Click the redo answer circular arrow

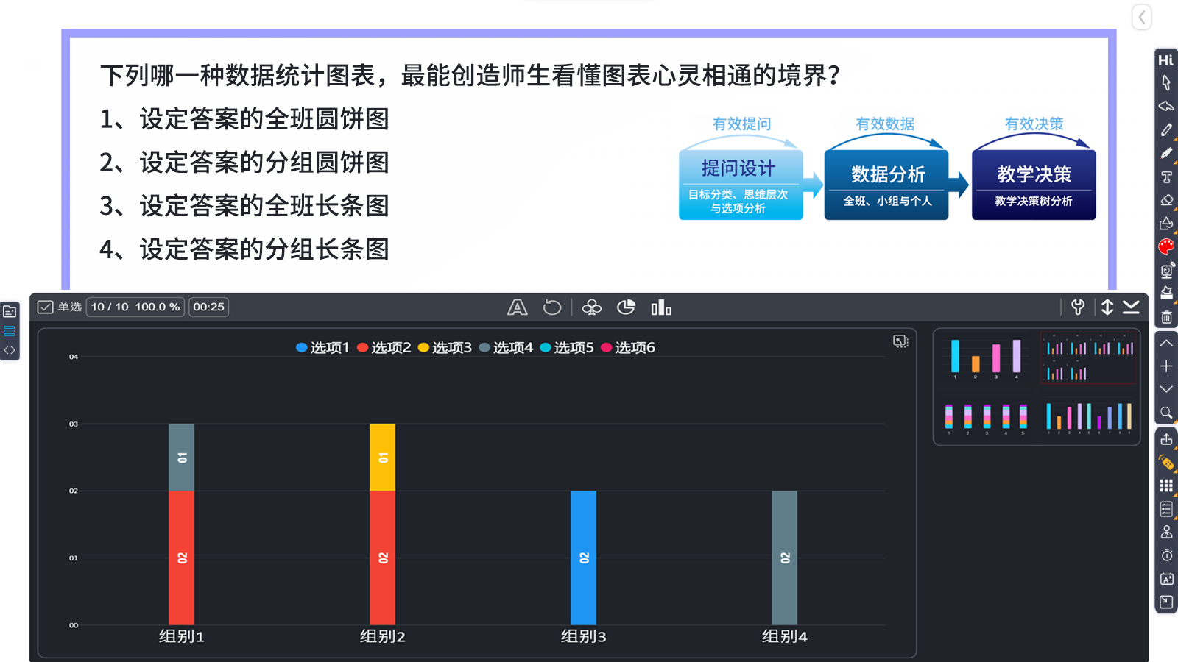click(552, 307)
